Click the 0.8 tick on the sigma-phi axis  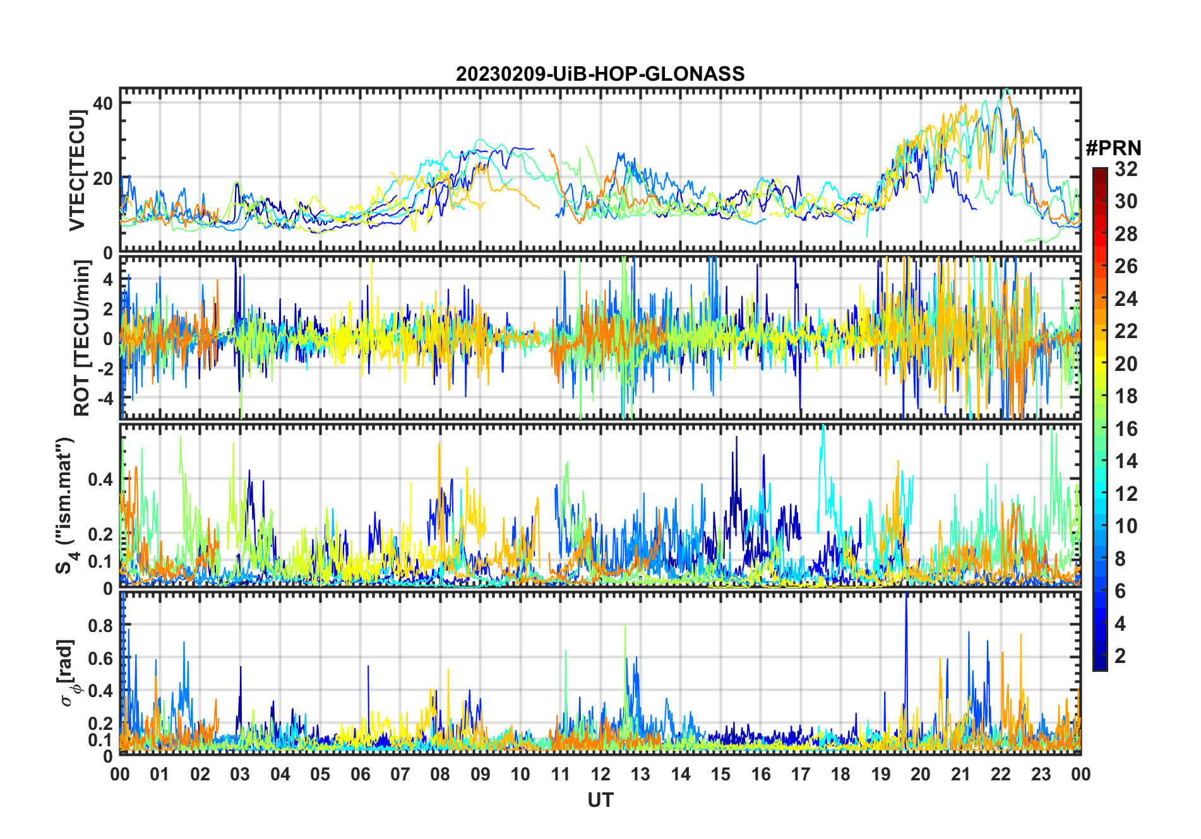pos(100,626)
